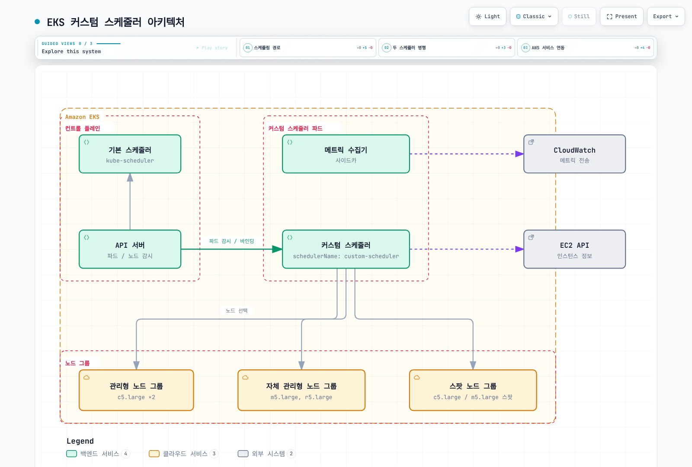
Task: Click the sun icon in Light button
Action: pos(478,16)
